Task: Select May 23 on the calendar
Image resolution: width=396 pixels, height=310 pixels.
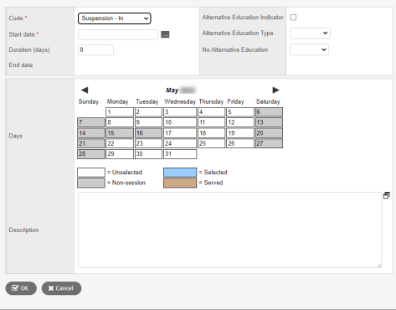Action: (148, 143)
